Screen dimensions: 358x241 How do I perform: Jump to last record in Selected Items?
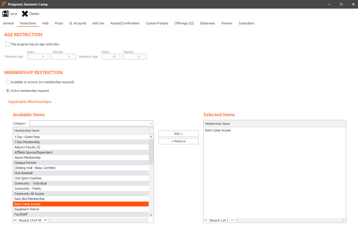click(x=232, y=220)
